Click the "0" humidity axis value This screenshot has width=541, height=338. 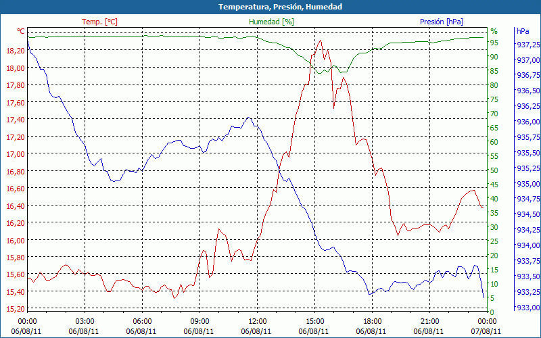[492, 312]
